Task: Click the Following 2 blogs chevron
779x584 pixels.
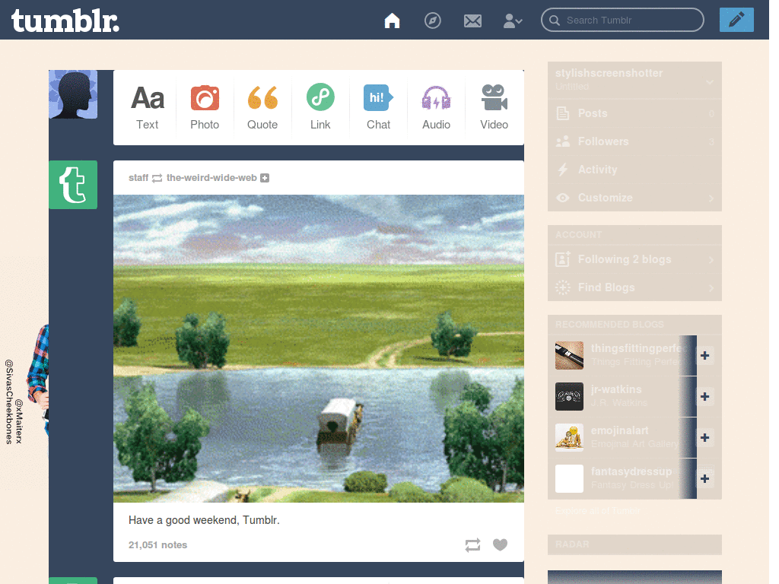Action: coord(711,260)
